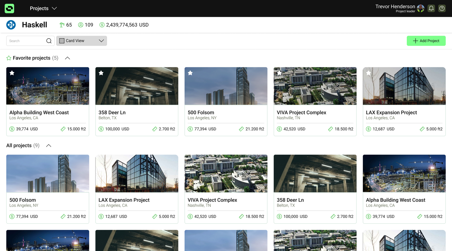Open VIVA Project Complex title in All projects
Image resolution: width=452 pixels, height=251 pixels.
click(212, 200)
